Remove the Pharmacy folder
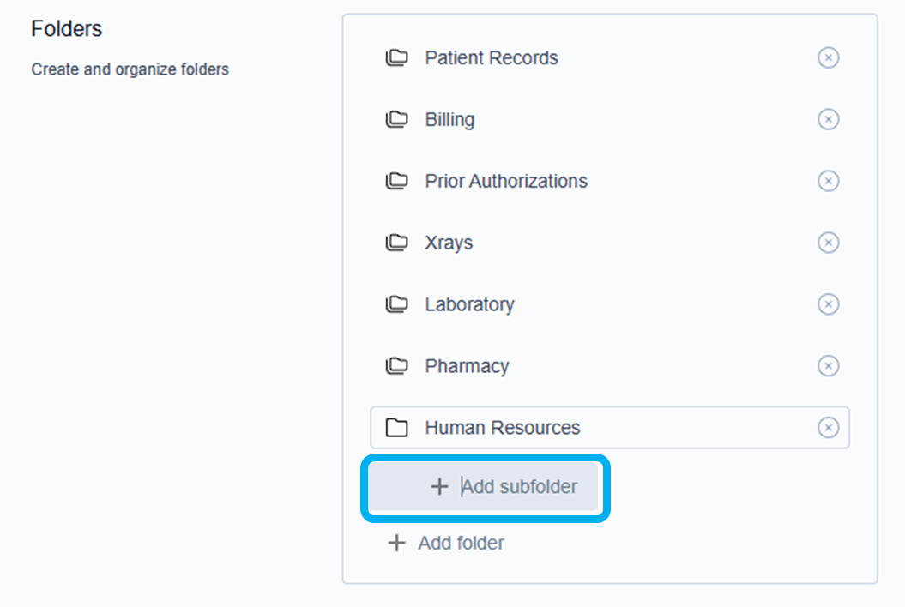The width and height of the screenshot is (905, 607). tap(828, 366)
